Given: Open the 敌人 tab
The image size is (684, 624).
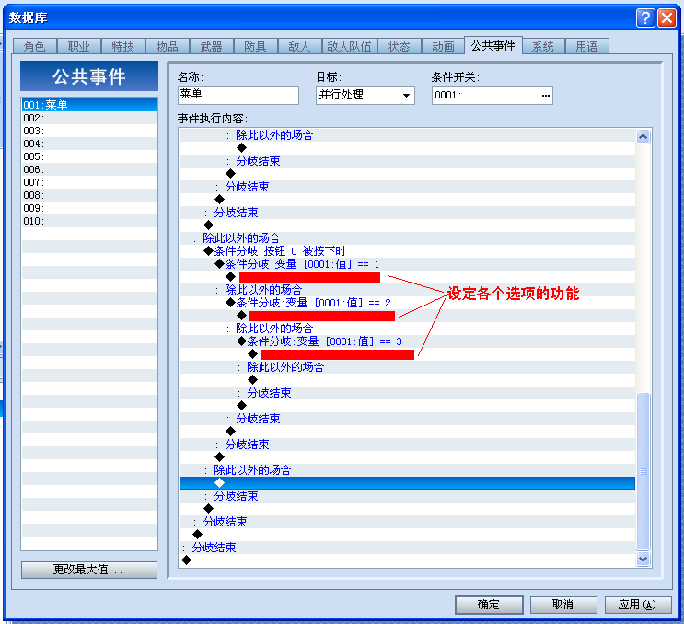Looking at the screenshot, I should click(x=300, y=46).
